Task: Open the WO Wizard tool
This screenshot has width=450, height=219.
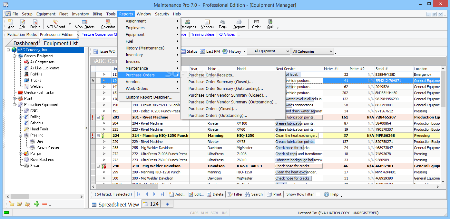Action: coord(56,24)
